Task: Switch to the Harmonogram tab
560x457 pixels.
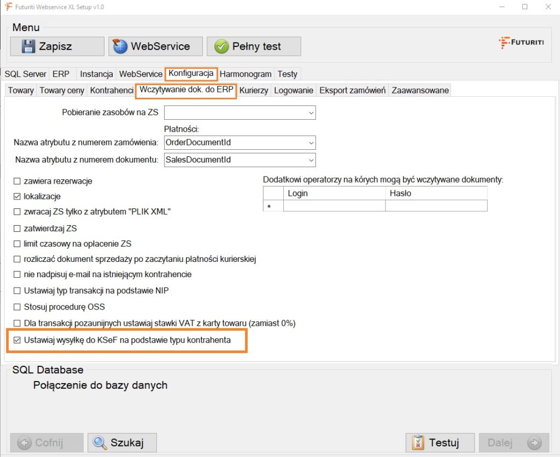Action: click(246, 74)
